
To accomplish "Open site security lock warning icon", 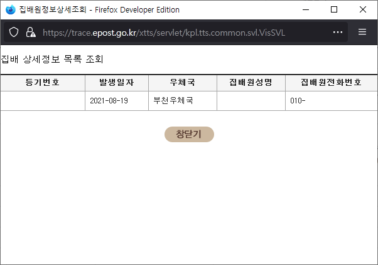I will (x=31, y=32).
